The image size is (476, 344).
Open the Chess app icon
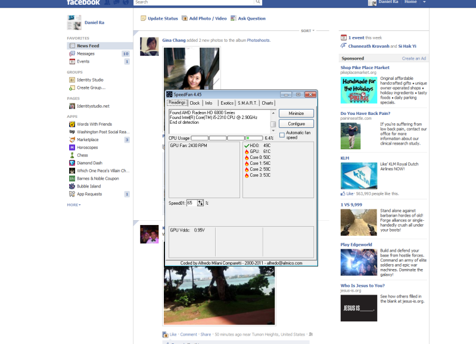tap(72, 155)
